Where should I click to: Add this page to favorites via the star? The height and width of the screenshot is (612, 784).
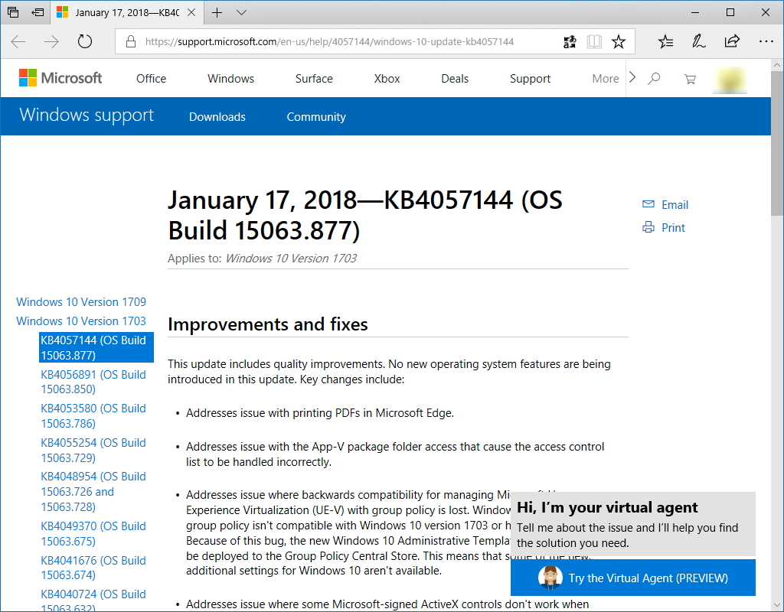click(619, 41)
